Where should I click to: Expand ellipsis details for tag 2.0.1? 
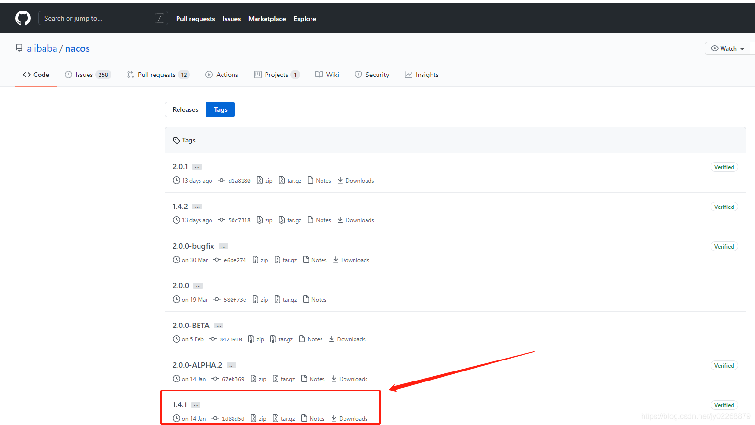coord(197,167)
